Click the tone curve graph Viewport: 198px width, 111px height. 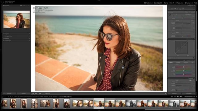181,47
